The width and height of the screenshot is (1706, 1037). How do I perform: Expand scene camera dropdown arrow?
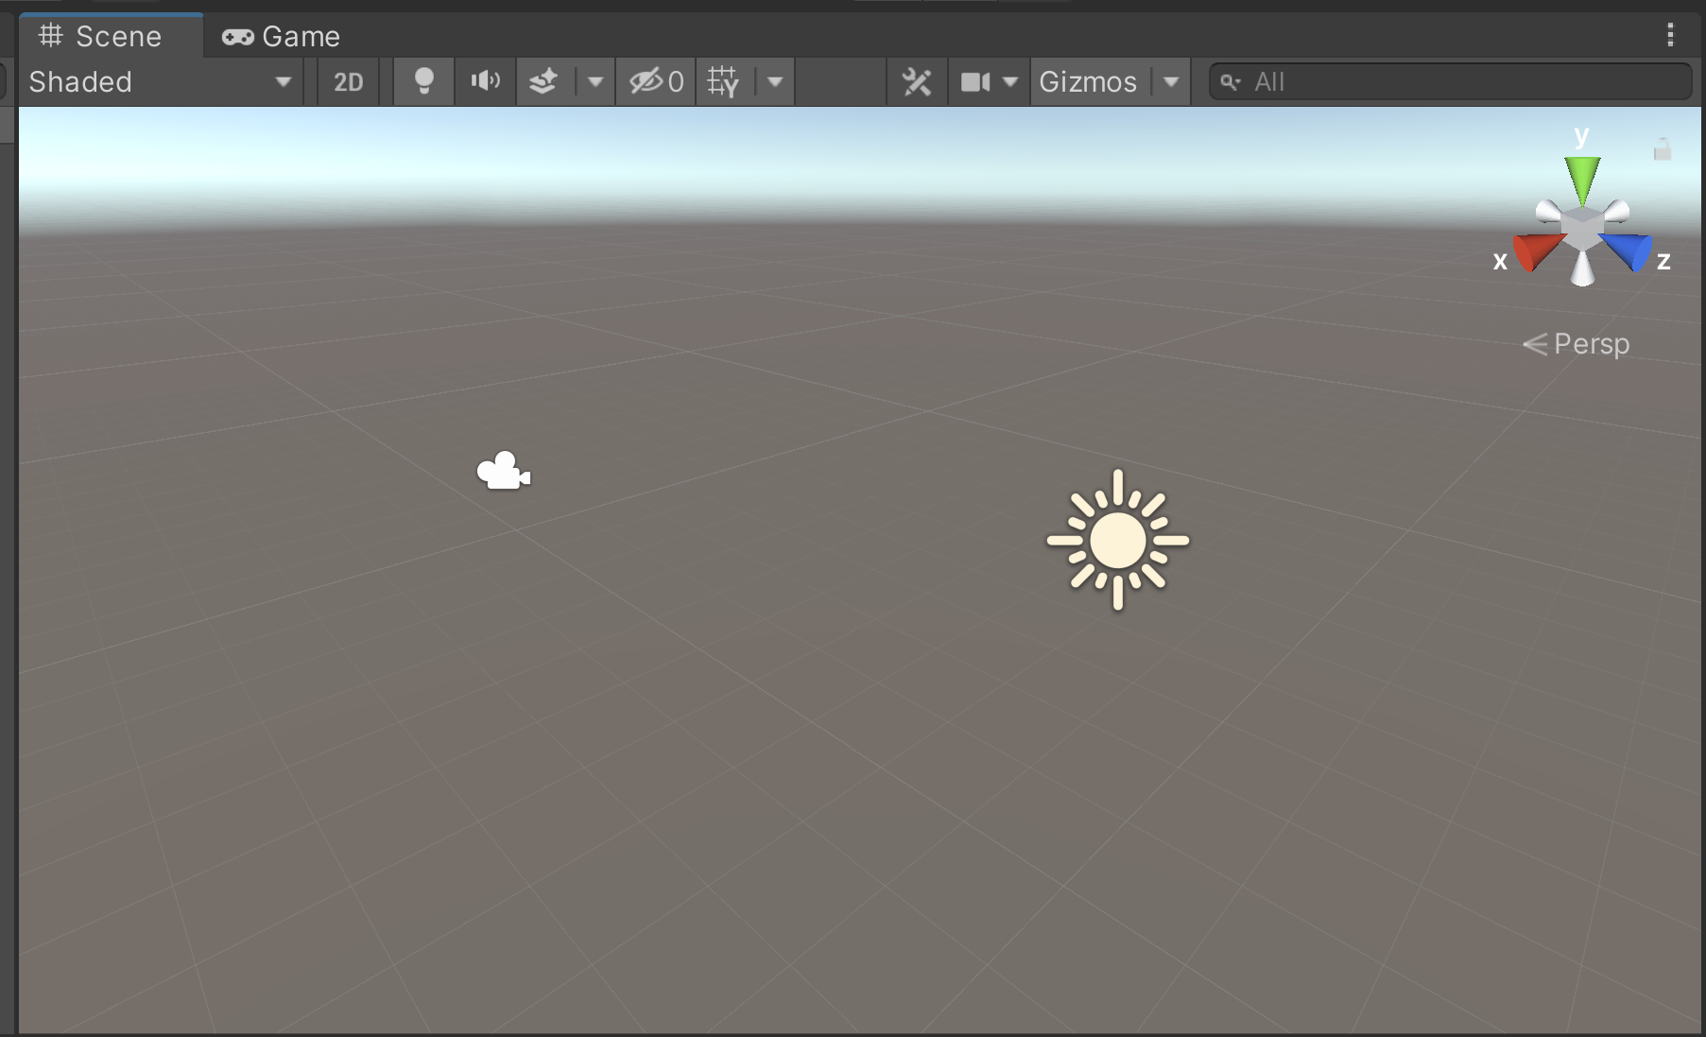point(1010,82)
